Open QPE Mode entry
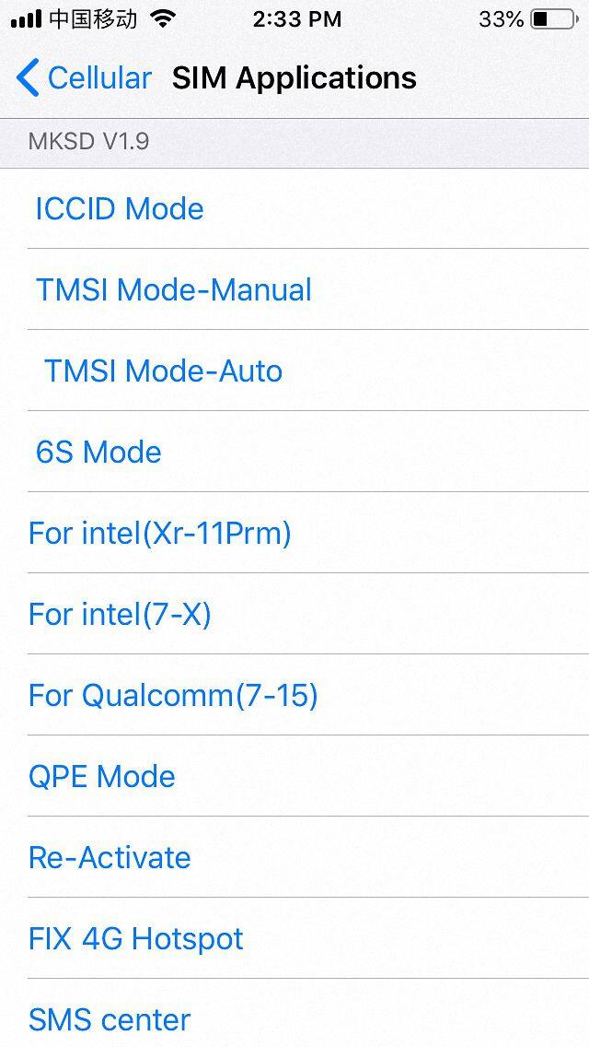The width and height of the screenshot is (589, 1047). [102, 777]
